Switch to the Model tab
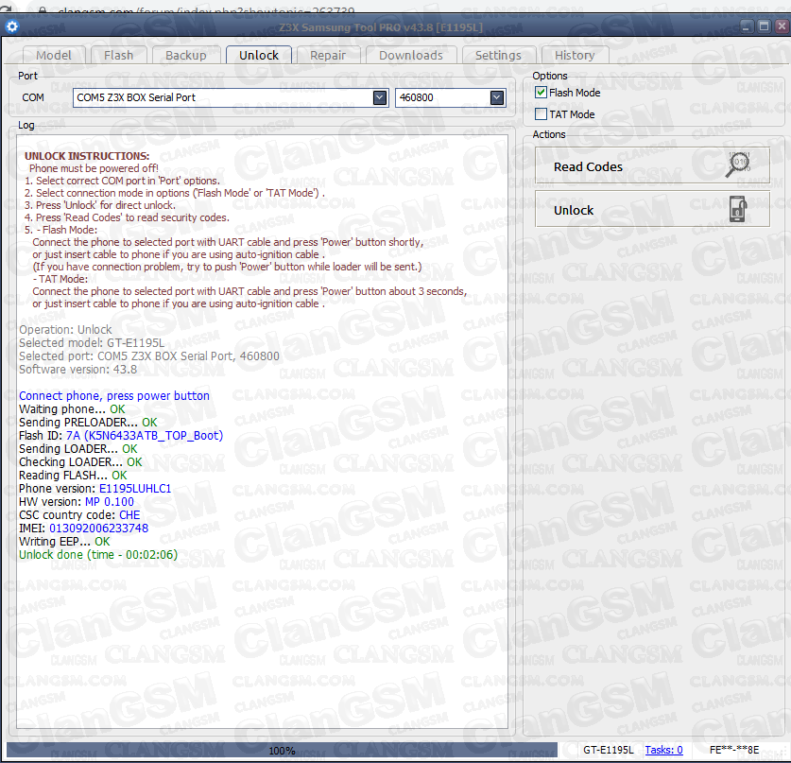This screenshot has height=763, width=791. pyautogui.click(x=54, y=55)
